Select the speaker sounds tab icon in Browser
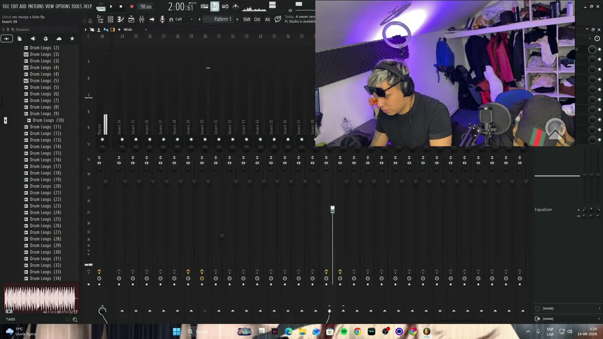Screen dimensions: 603x339 click(33, 39)
